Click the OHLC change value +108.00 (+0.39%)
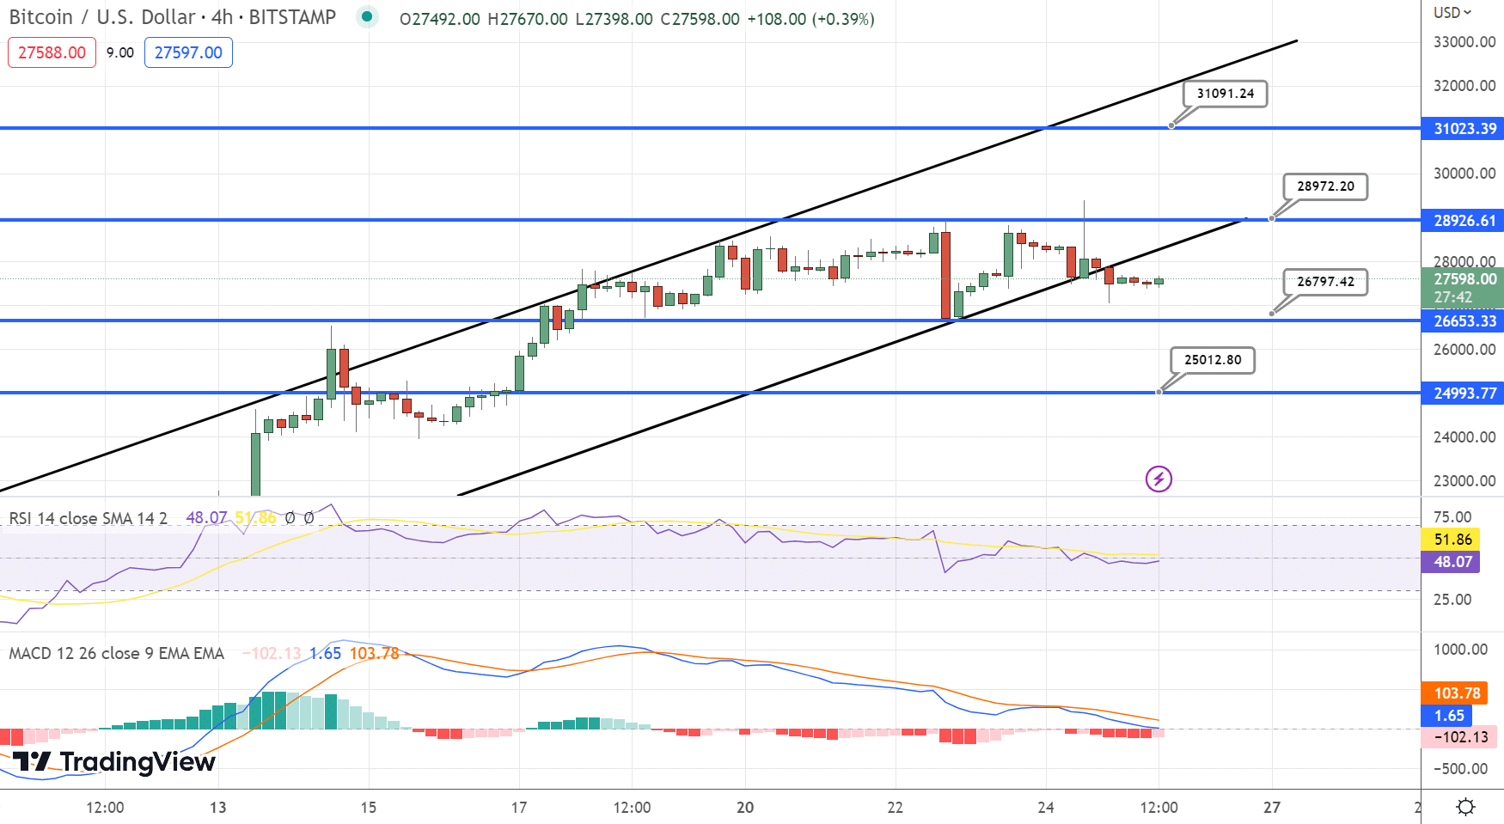Viewport: 1504px width, 824px height. (810, 19)
